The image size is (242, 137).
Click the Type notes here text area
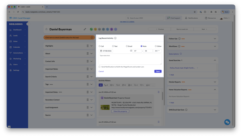(130, 59)
